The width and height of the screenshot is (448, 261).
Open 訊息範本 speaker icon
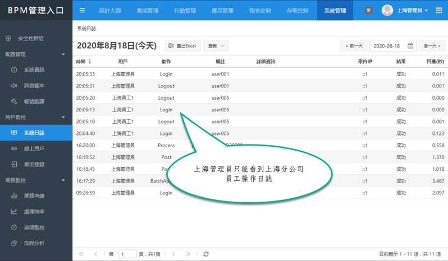pyautogui.click(x=14, y=86)
